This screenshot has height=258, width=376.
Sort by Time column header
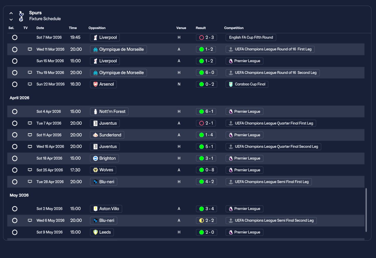(x=73, y=28)
